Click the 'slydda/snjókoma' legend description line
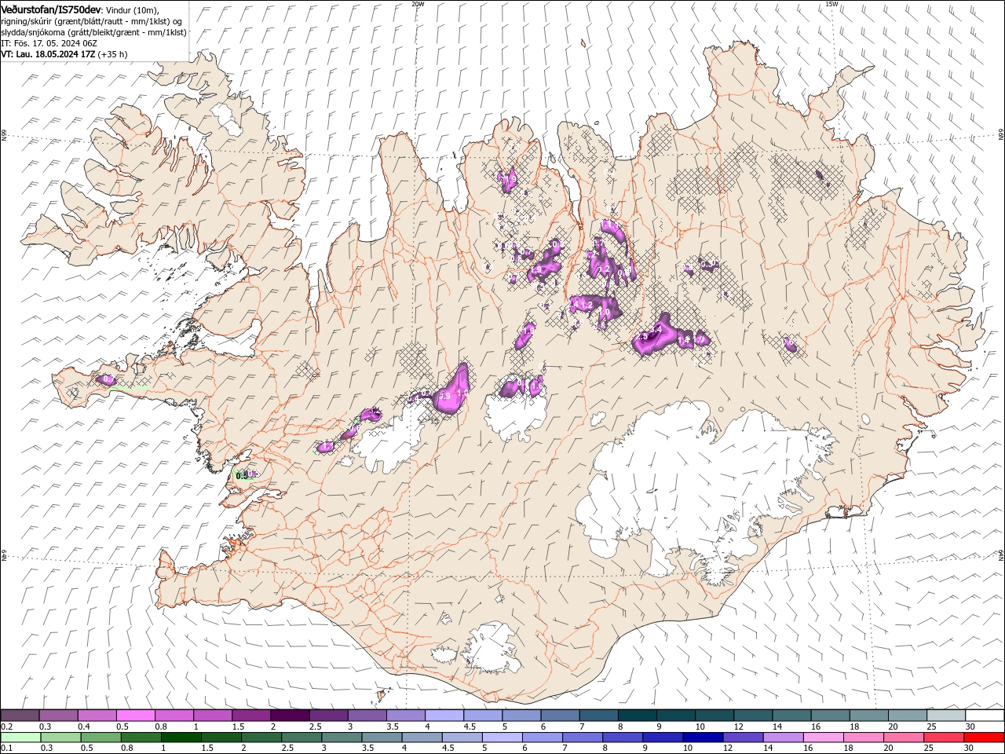This screenshot has height=754, width=1005. [x=93, y=32]
